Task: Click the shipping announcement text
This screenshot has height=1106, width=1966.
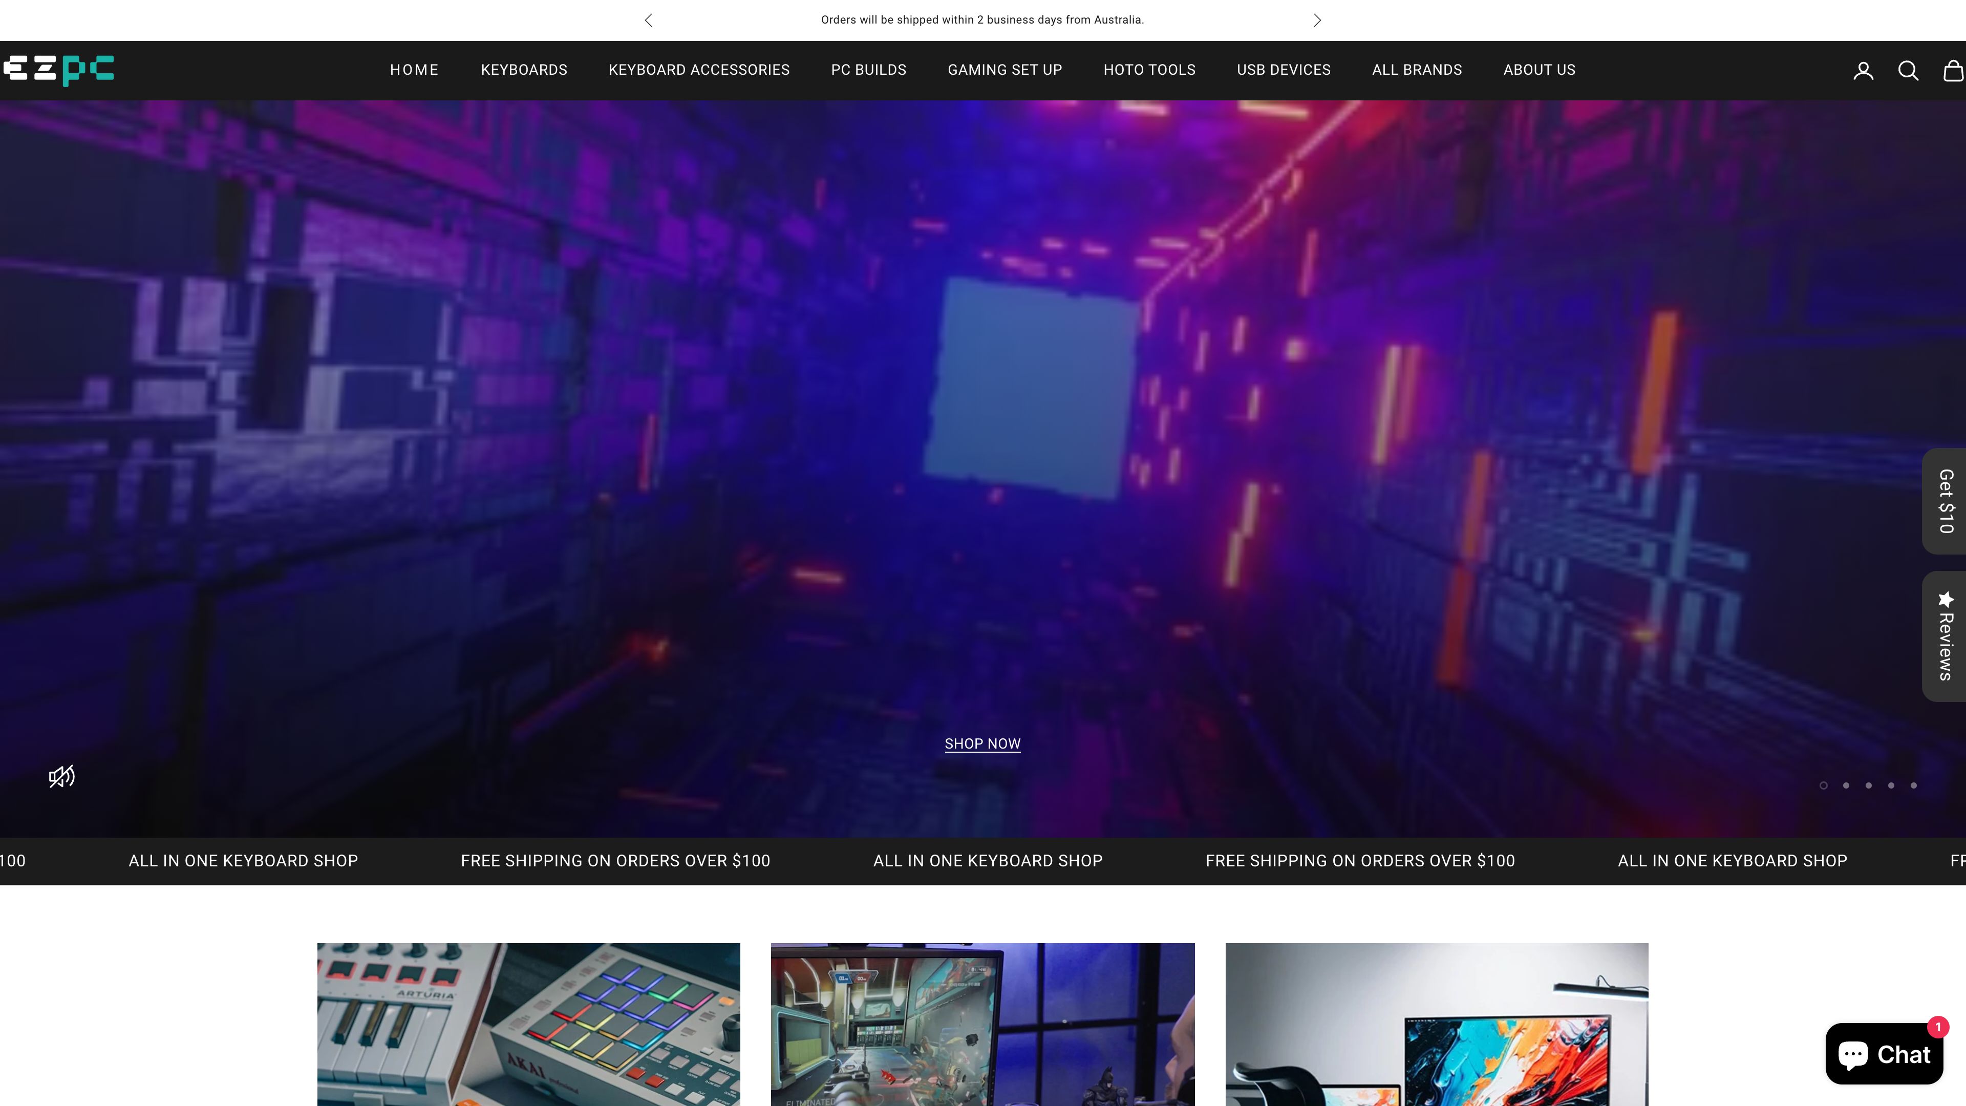Action: click(982, 20)
